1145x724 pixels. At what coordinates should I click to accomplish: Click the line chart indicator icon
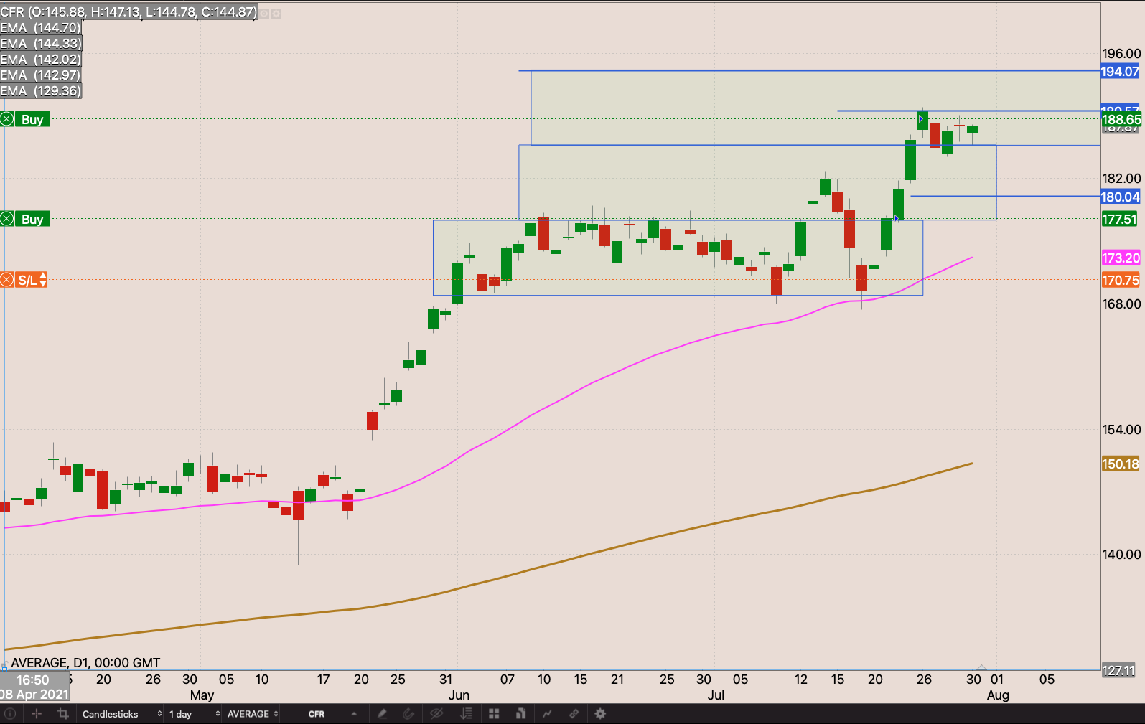pos(547,714)
